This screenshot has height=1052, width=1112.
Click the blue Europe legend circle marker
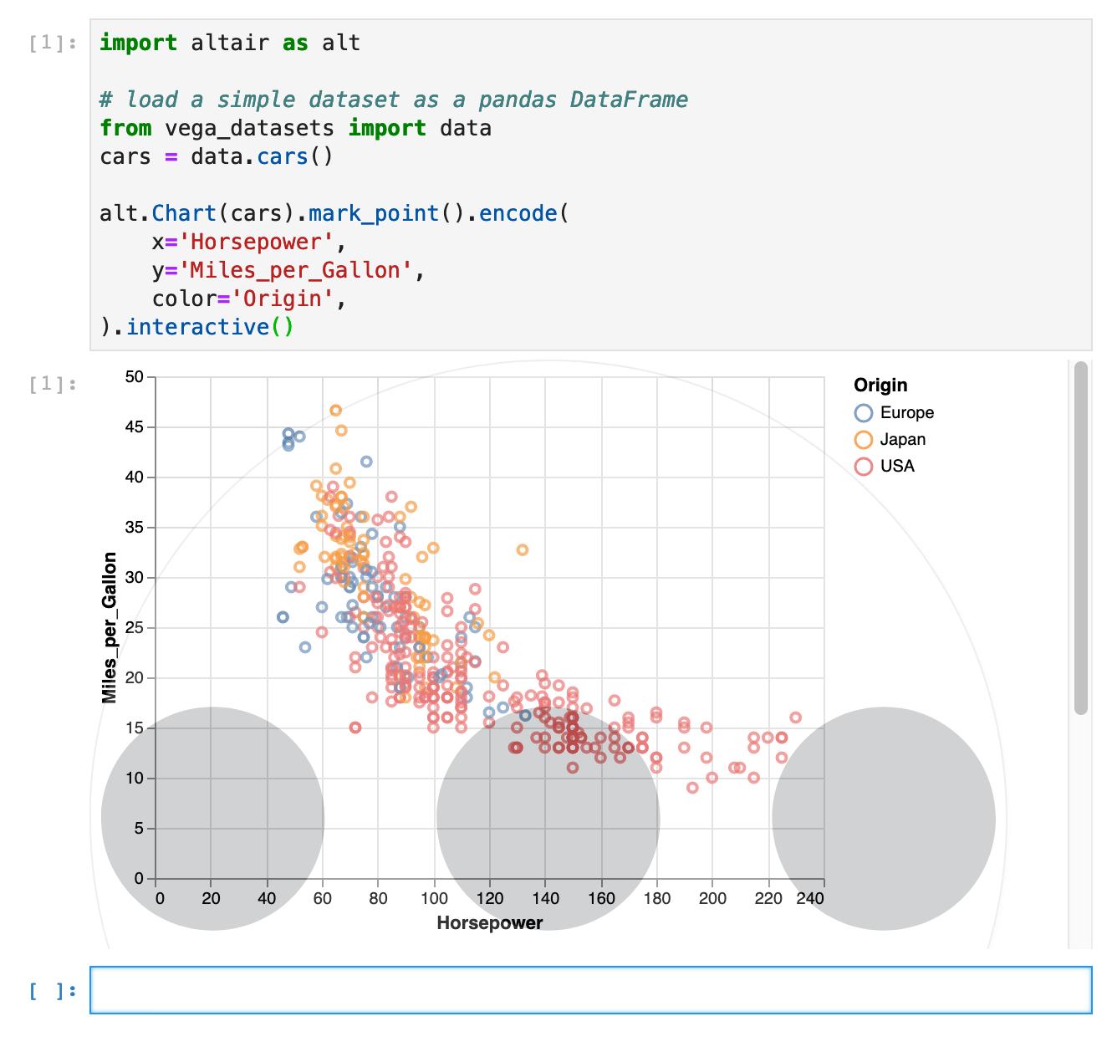tap(862, 412)
